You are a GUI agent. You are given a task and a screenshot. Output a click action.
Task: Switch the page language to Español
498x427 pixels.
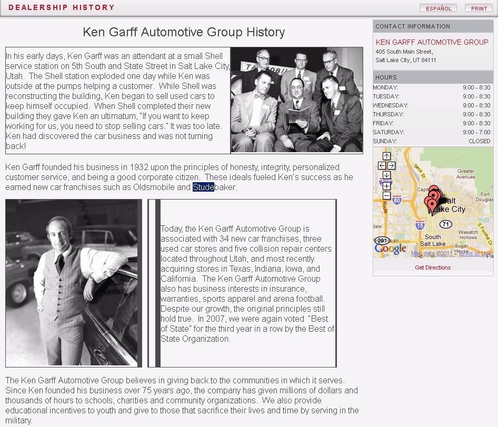[x=439, y=8]
